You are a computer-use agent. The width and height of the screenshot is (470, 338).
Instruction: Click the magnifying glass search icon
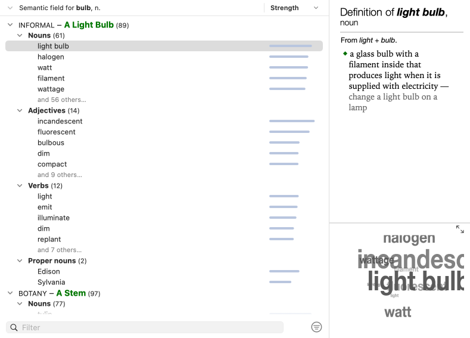pyautogui.click(x=14, y=327)
